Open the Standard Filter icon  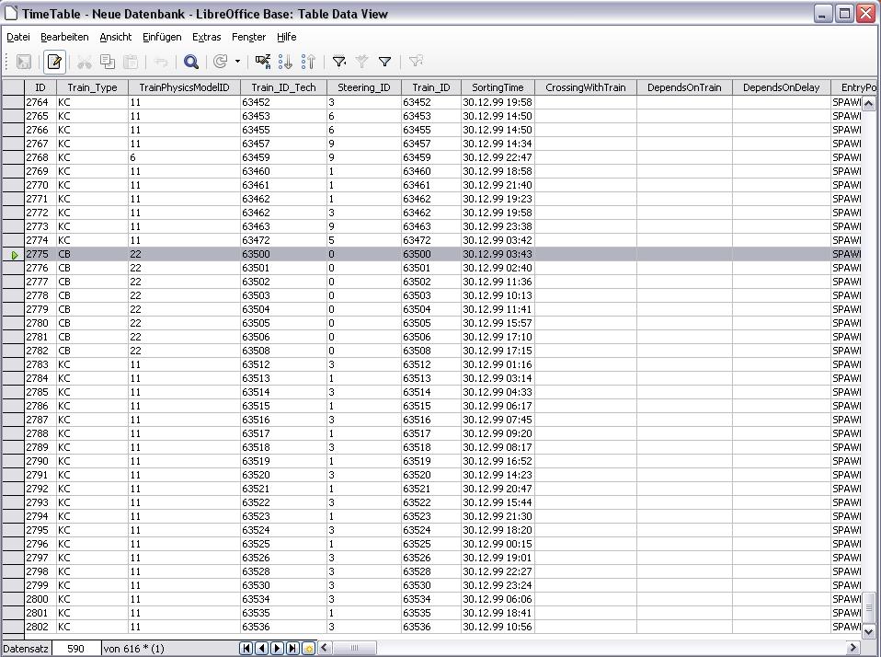click(x=385, y=62)
